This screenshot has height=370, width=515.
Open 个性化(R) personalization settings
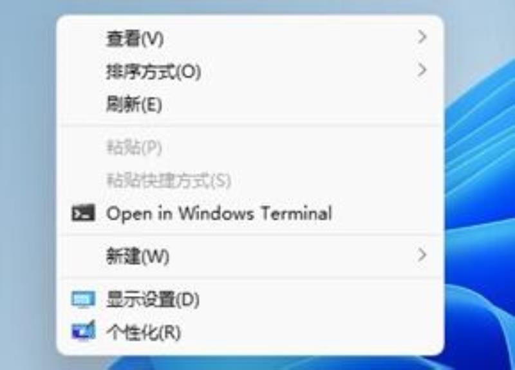[250, 332]
